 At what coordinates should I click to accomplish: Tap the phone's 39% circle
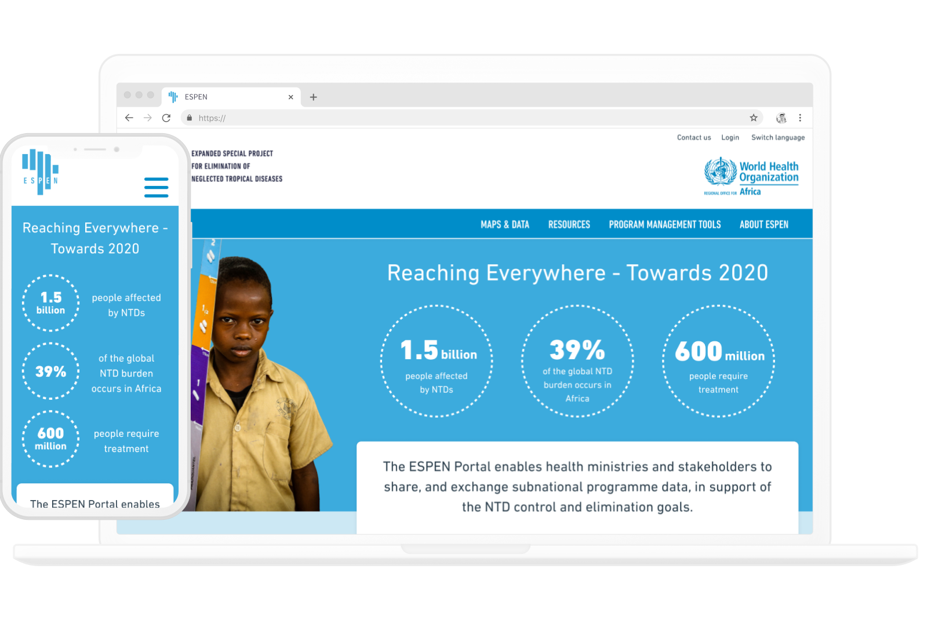click(51, 371)
